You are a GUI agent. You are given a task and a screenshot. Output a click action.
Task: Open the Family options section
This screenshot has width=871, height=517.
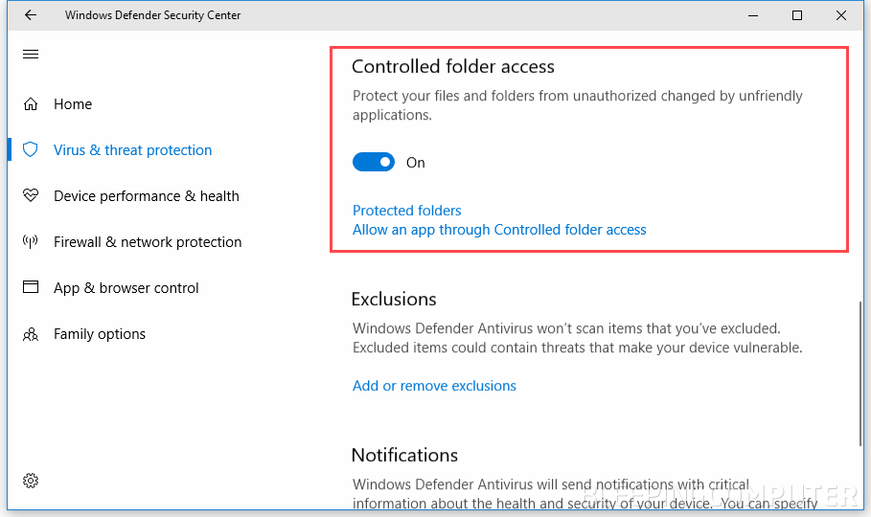pos(100,334)
